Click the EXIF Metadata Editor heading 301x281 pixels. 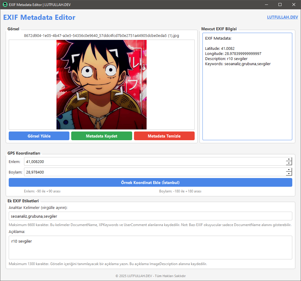[39, 17]
